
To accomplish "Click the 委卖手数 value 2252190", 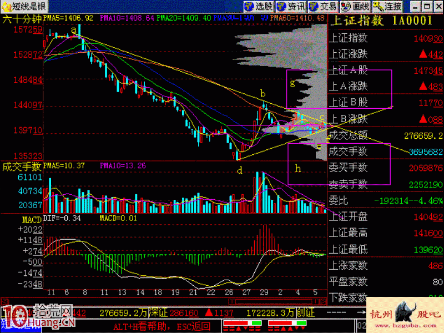I will [x=426, y=185].
